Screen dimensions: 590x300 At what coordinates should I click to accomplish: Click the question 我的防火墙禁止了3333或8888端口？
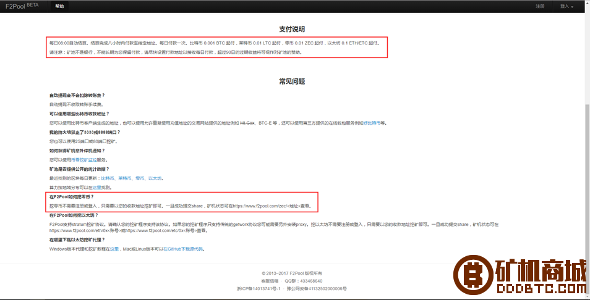(85, 132)
